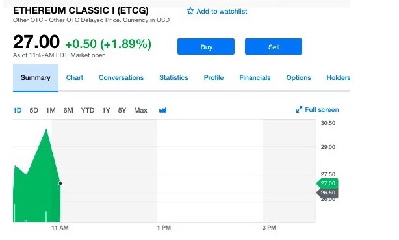Open the Conversations tab

[121, 77]
